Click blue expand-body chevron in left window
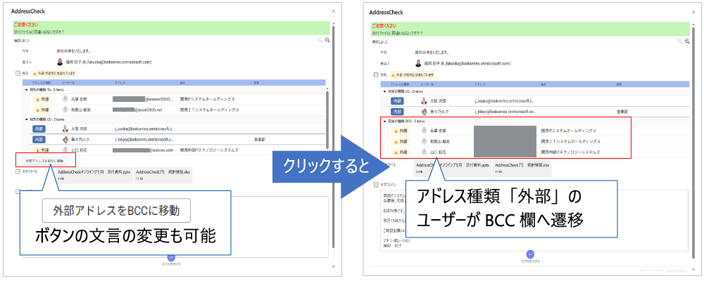Image resolution: width=704 pixels, height=281 pixels. coord(171,257)
